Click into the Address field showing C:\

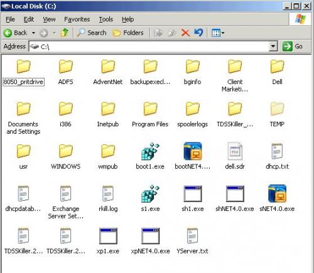(x=149, y=46)
